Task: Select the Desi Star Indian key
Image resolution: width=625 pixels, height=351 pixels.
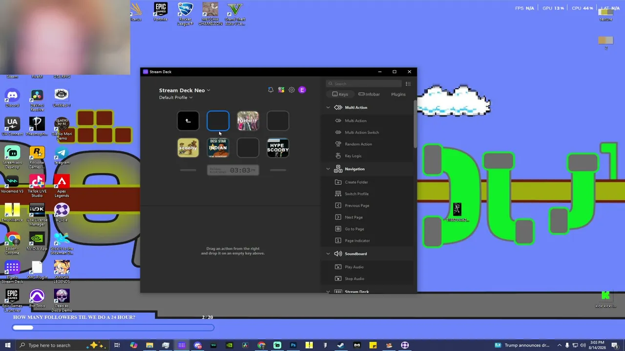Action: click(x=218, y=148)
